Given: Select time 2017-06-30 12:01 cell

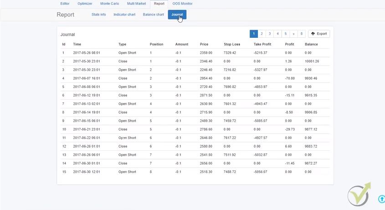Looking at the screenshot, I should pos(87,172).
